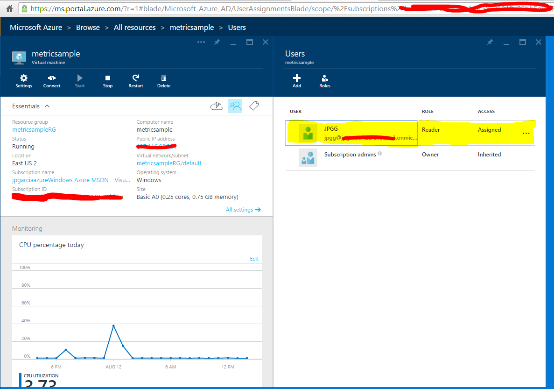Open the metricsampleRG resource group link
The height and width of the screenshot is (389, 554).
point(34,129)
